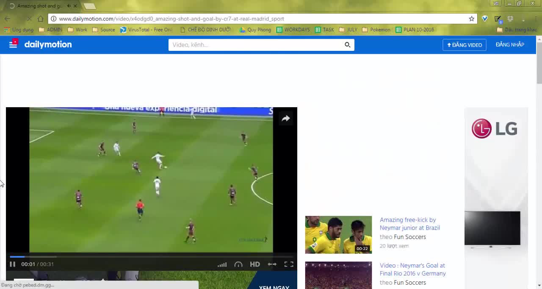This screenshot has height=289, width=542.
Task: Stop loading the page
Action: click(29, 19)
